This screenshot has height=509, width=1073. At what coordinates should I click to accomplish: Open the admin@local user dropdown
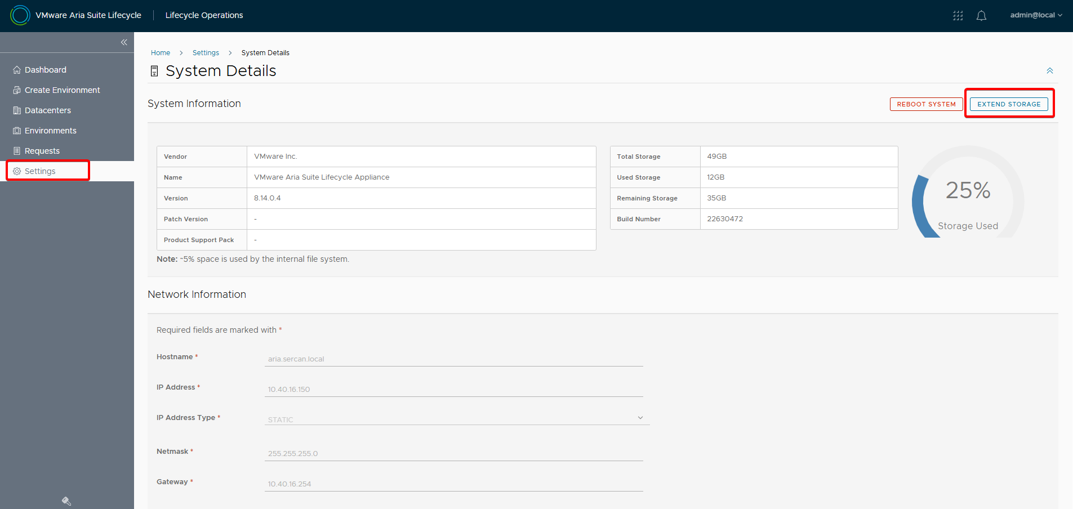(x=1036, y=15)
